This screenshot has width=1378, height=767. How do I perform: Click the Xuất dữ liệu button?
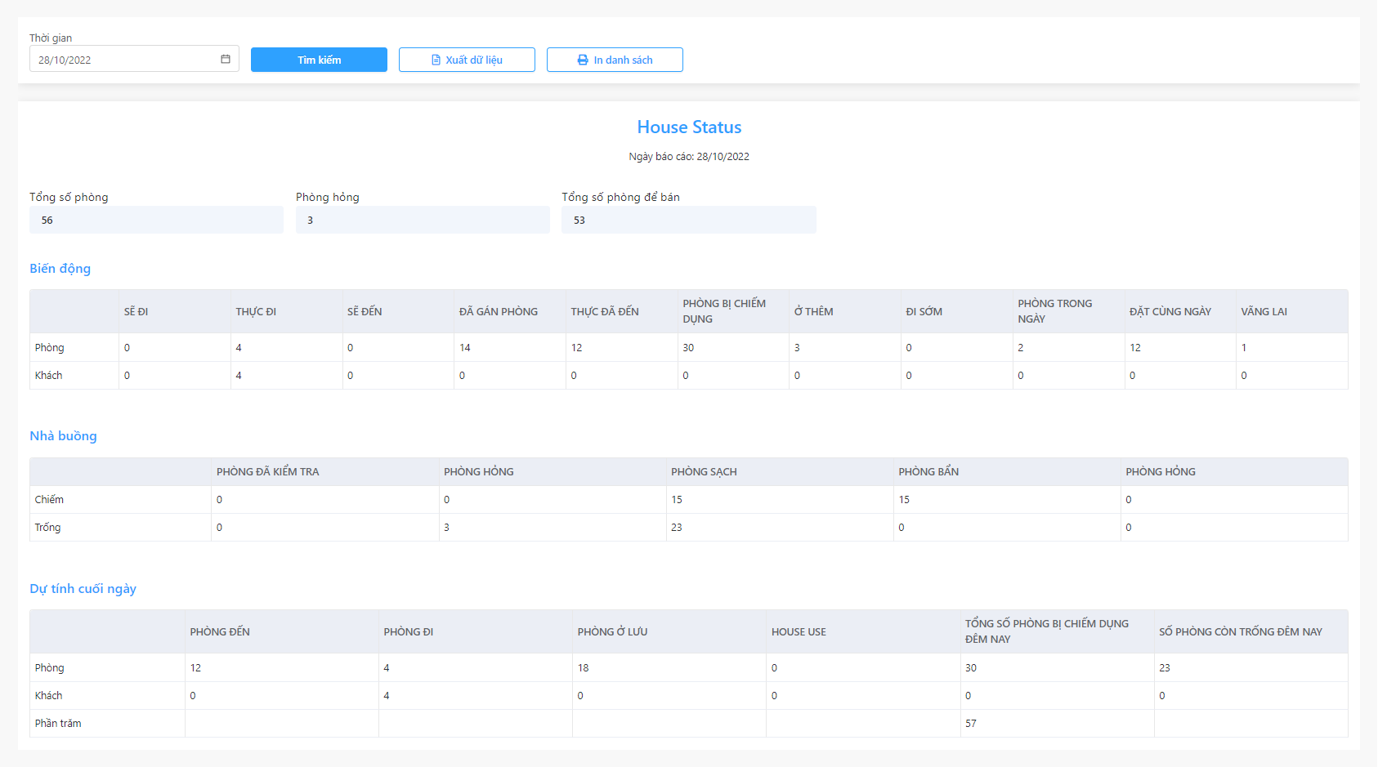467,60
